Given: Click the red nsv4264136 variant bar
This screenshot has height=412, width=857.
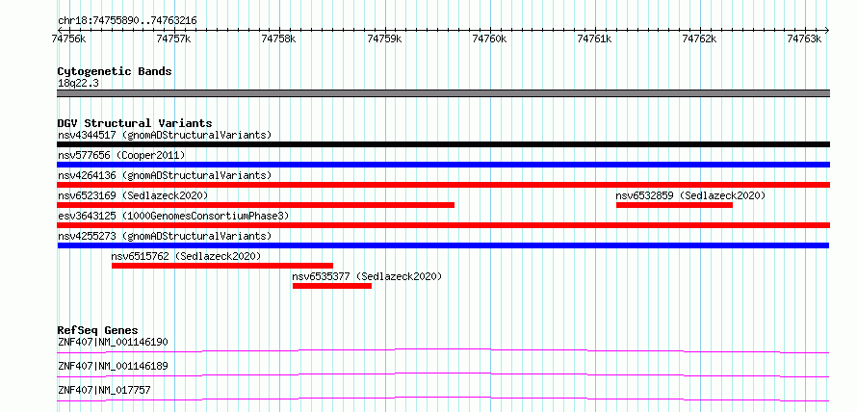Looking at the screenshot, I should [443, 185].
